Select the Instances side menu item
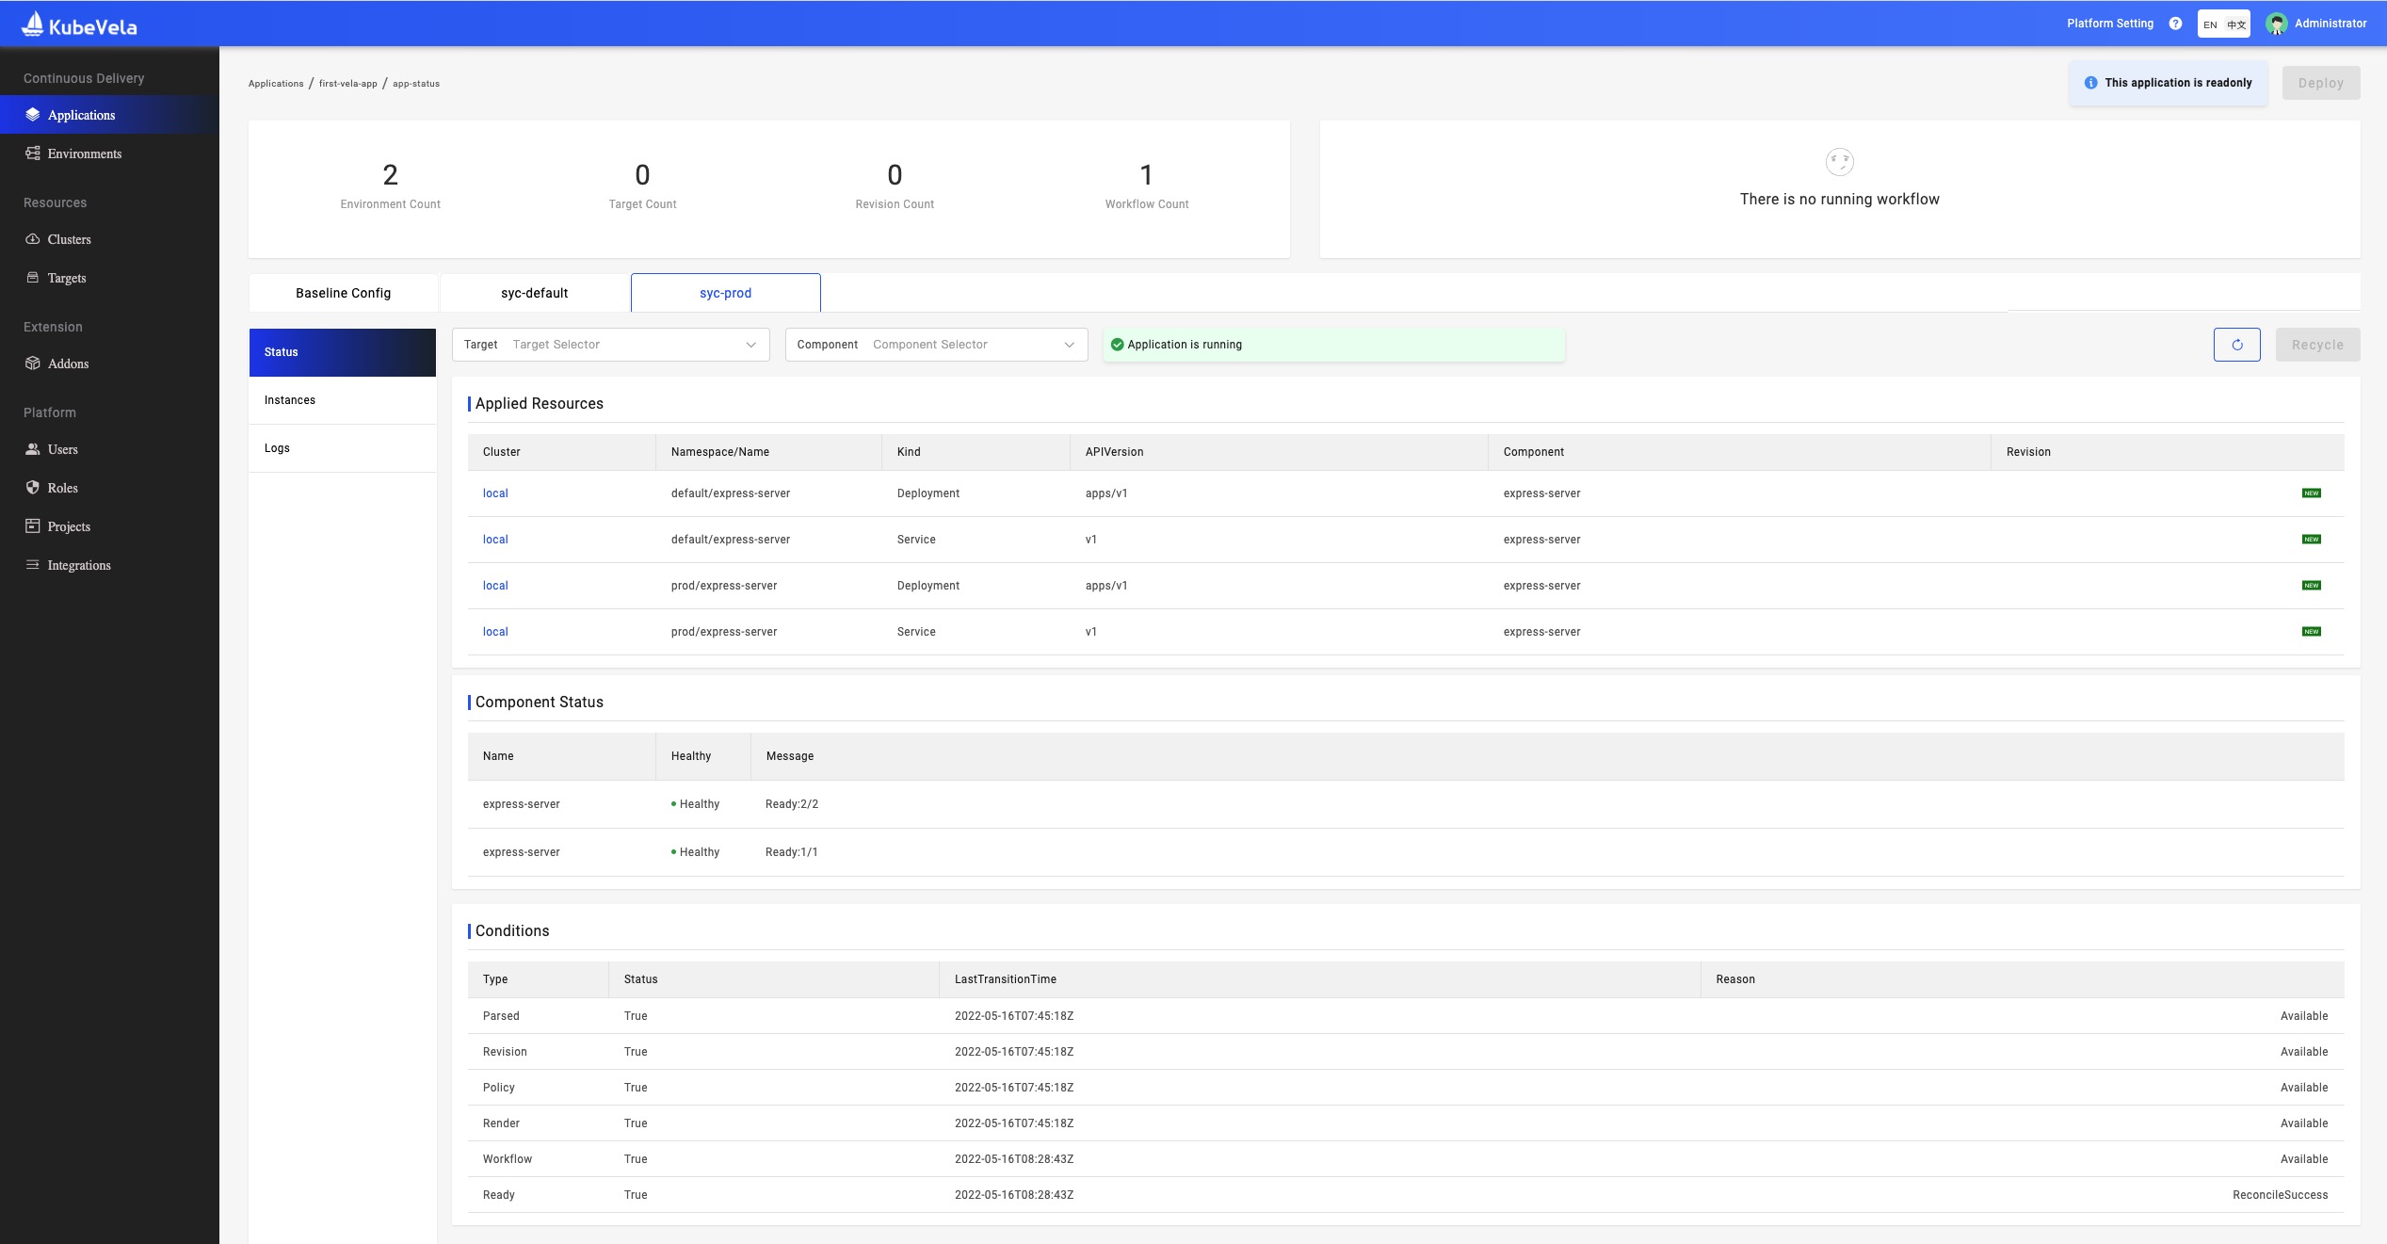The image size is (2387, 1244). pos(290,400)
